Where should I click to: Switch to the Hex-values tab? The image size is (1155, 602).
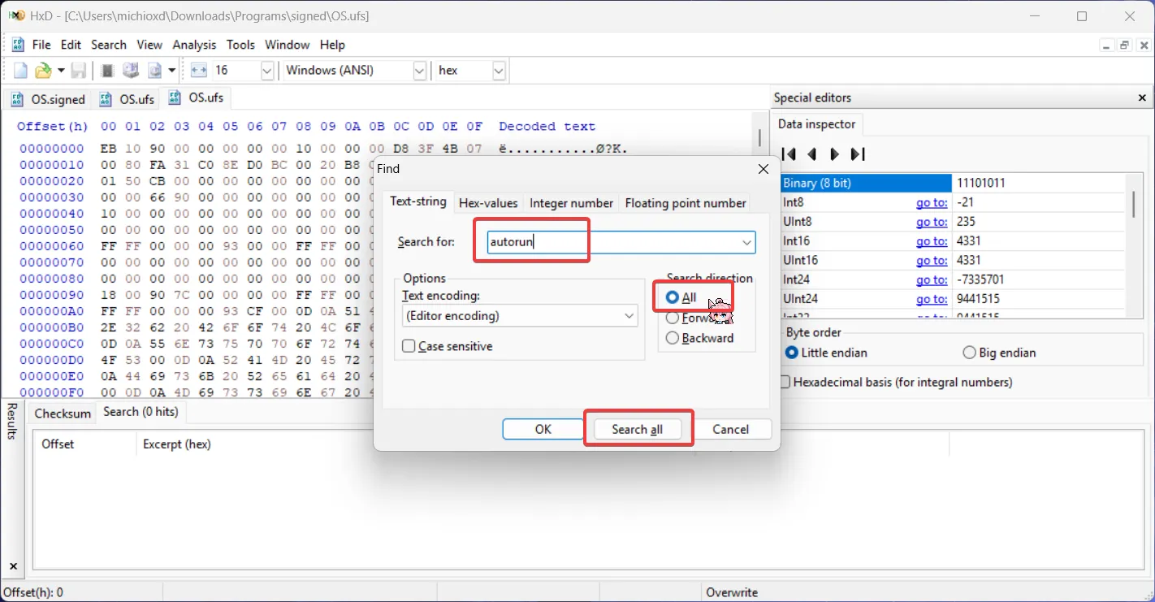(x=488, y=203)
